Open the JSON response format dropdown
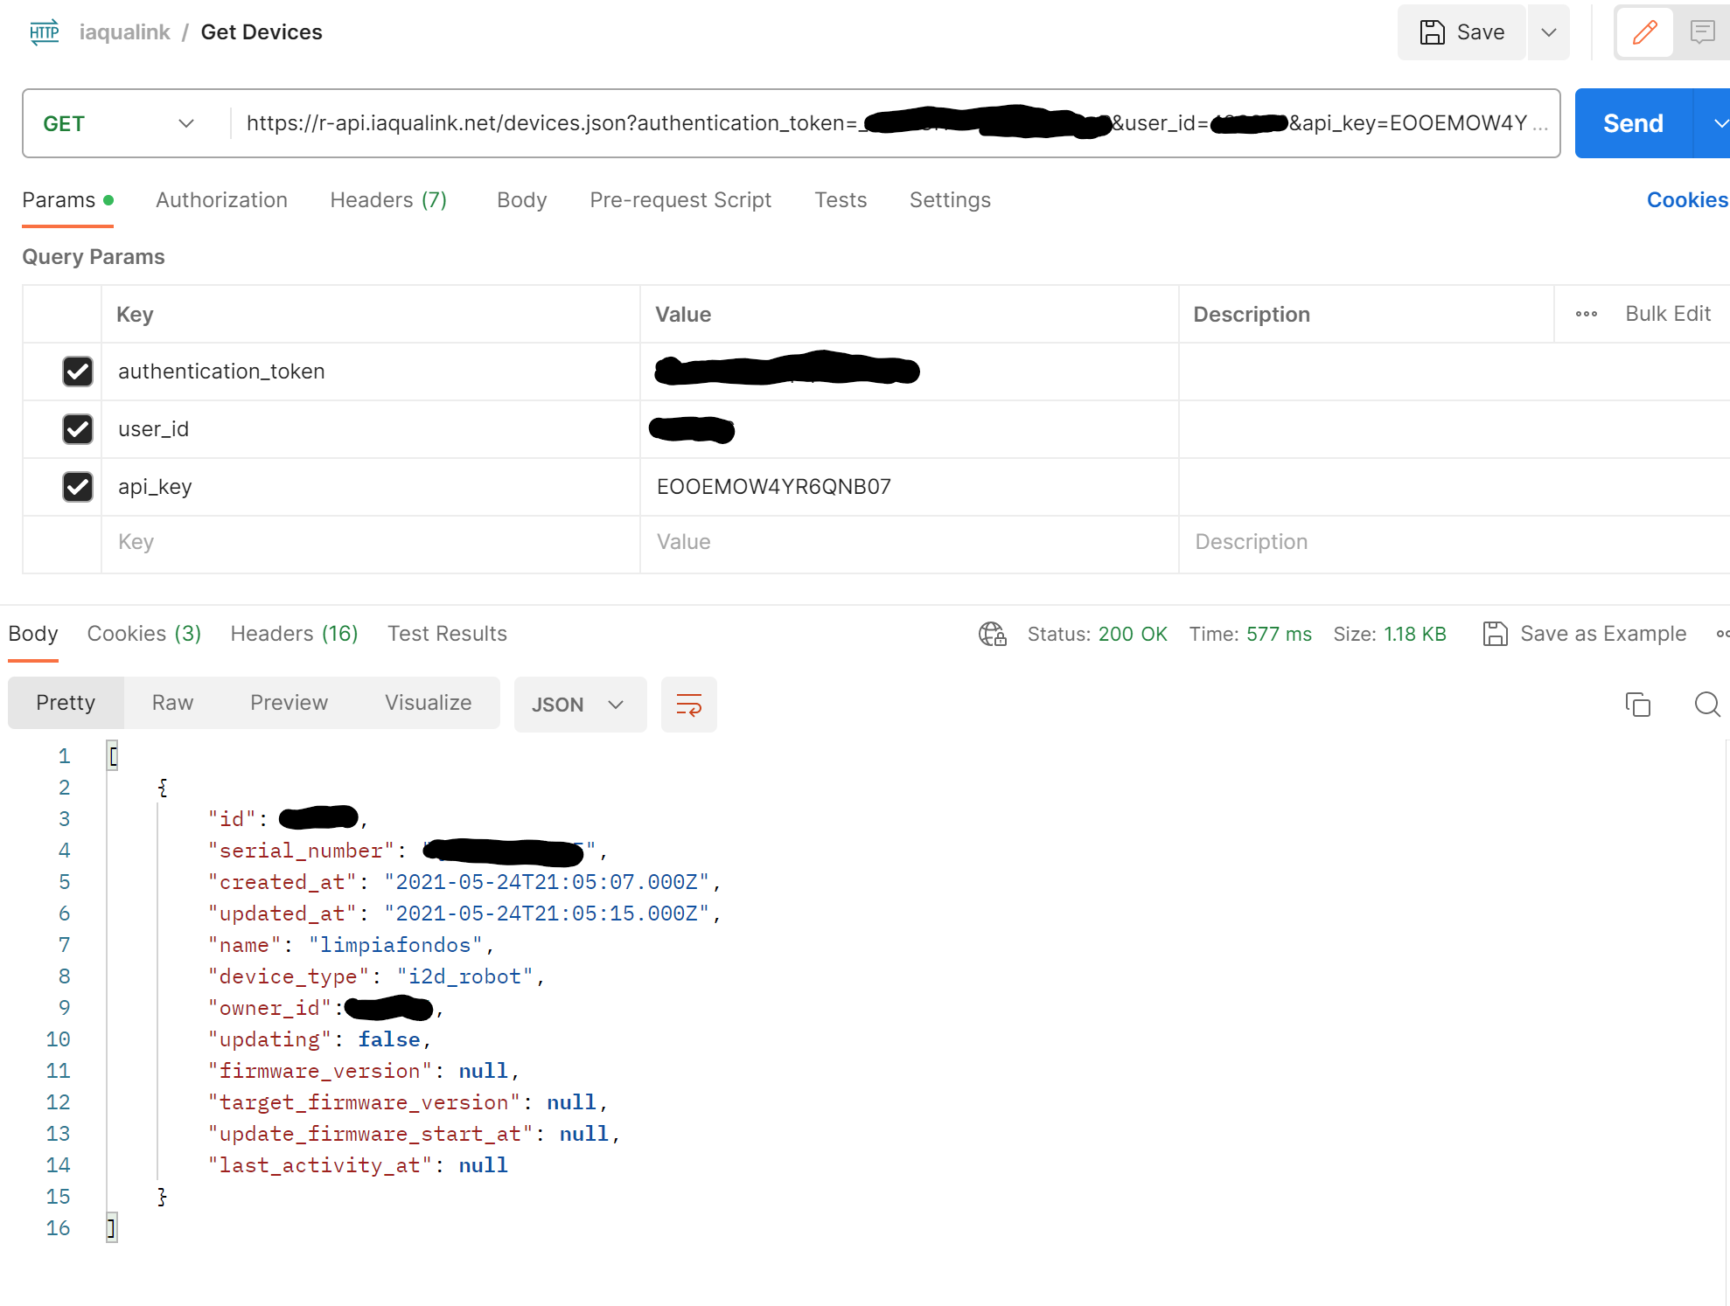This screenshot has width=1730, height=1306. coord(580,705)
